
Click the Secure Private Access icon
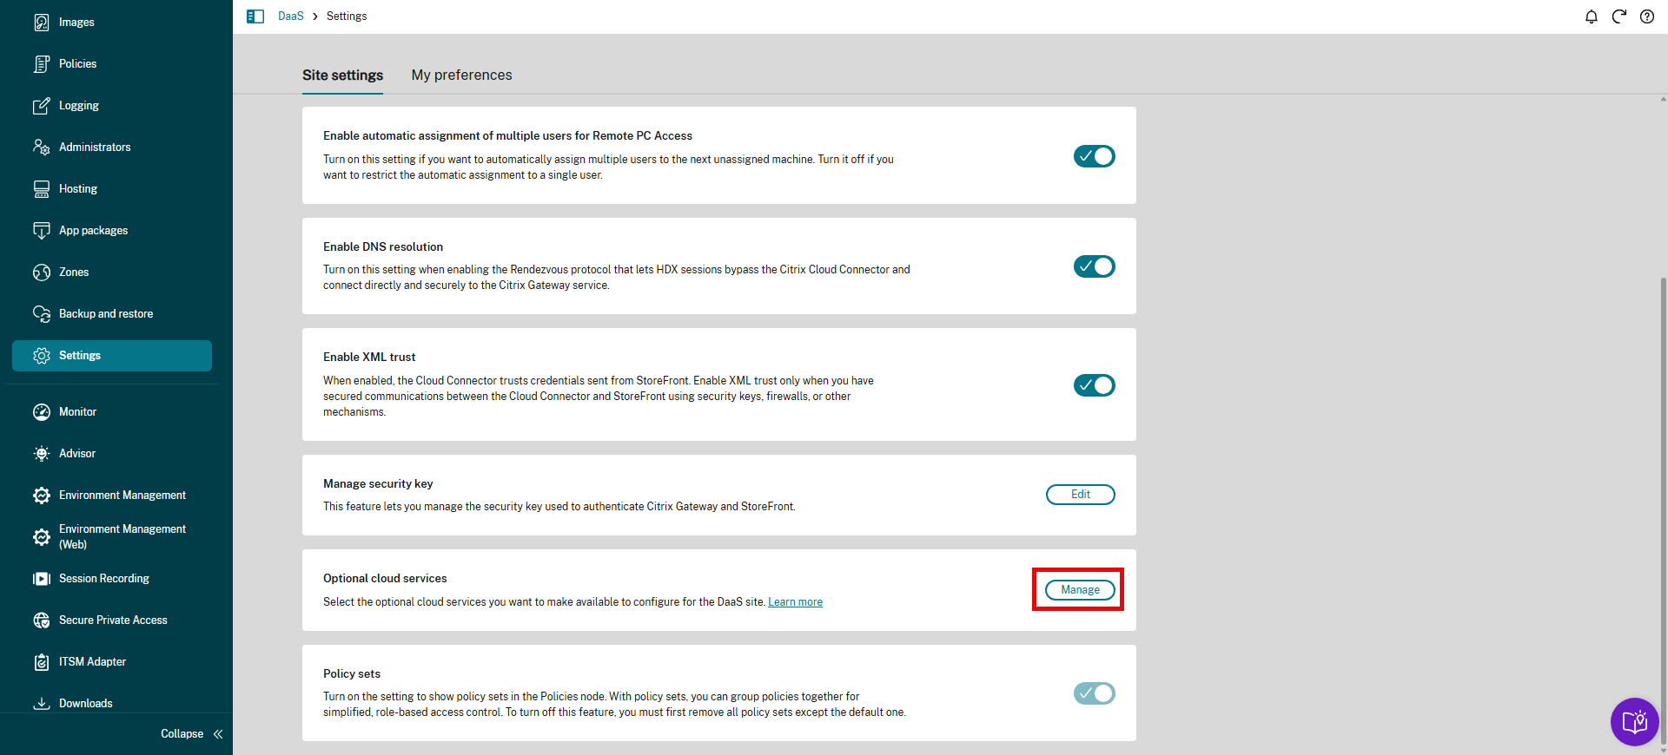click(42, 620)
